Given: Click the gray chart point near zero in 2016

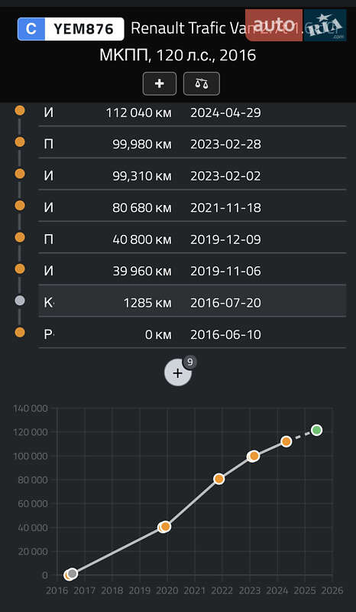Looking at the screenshot, I should click(72, 574).
